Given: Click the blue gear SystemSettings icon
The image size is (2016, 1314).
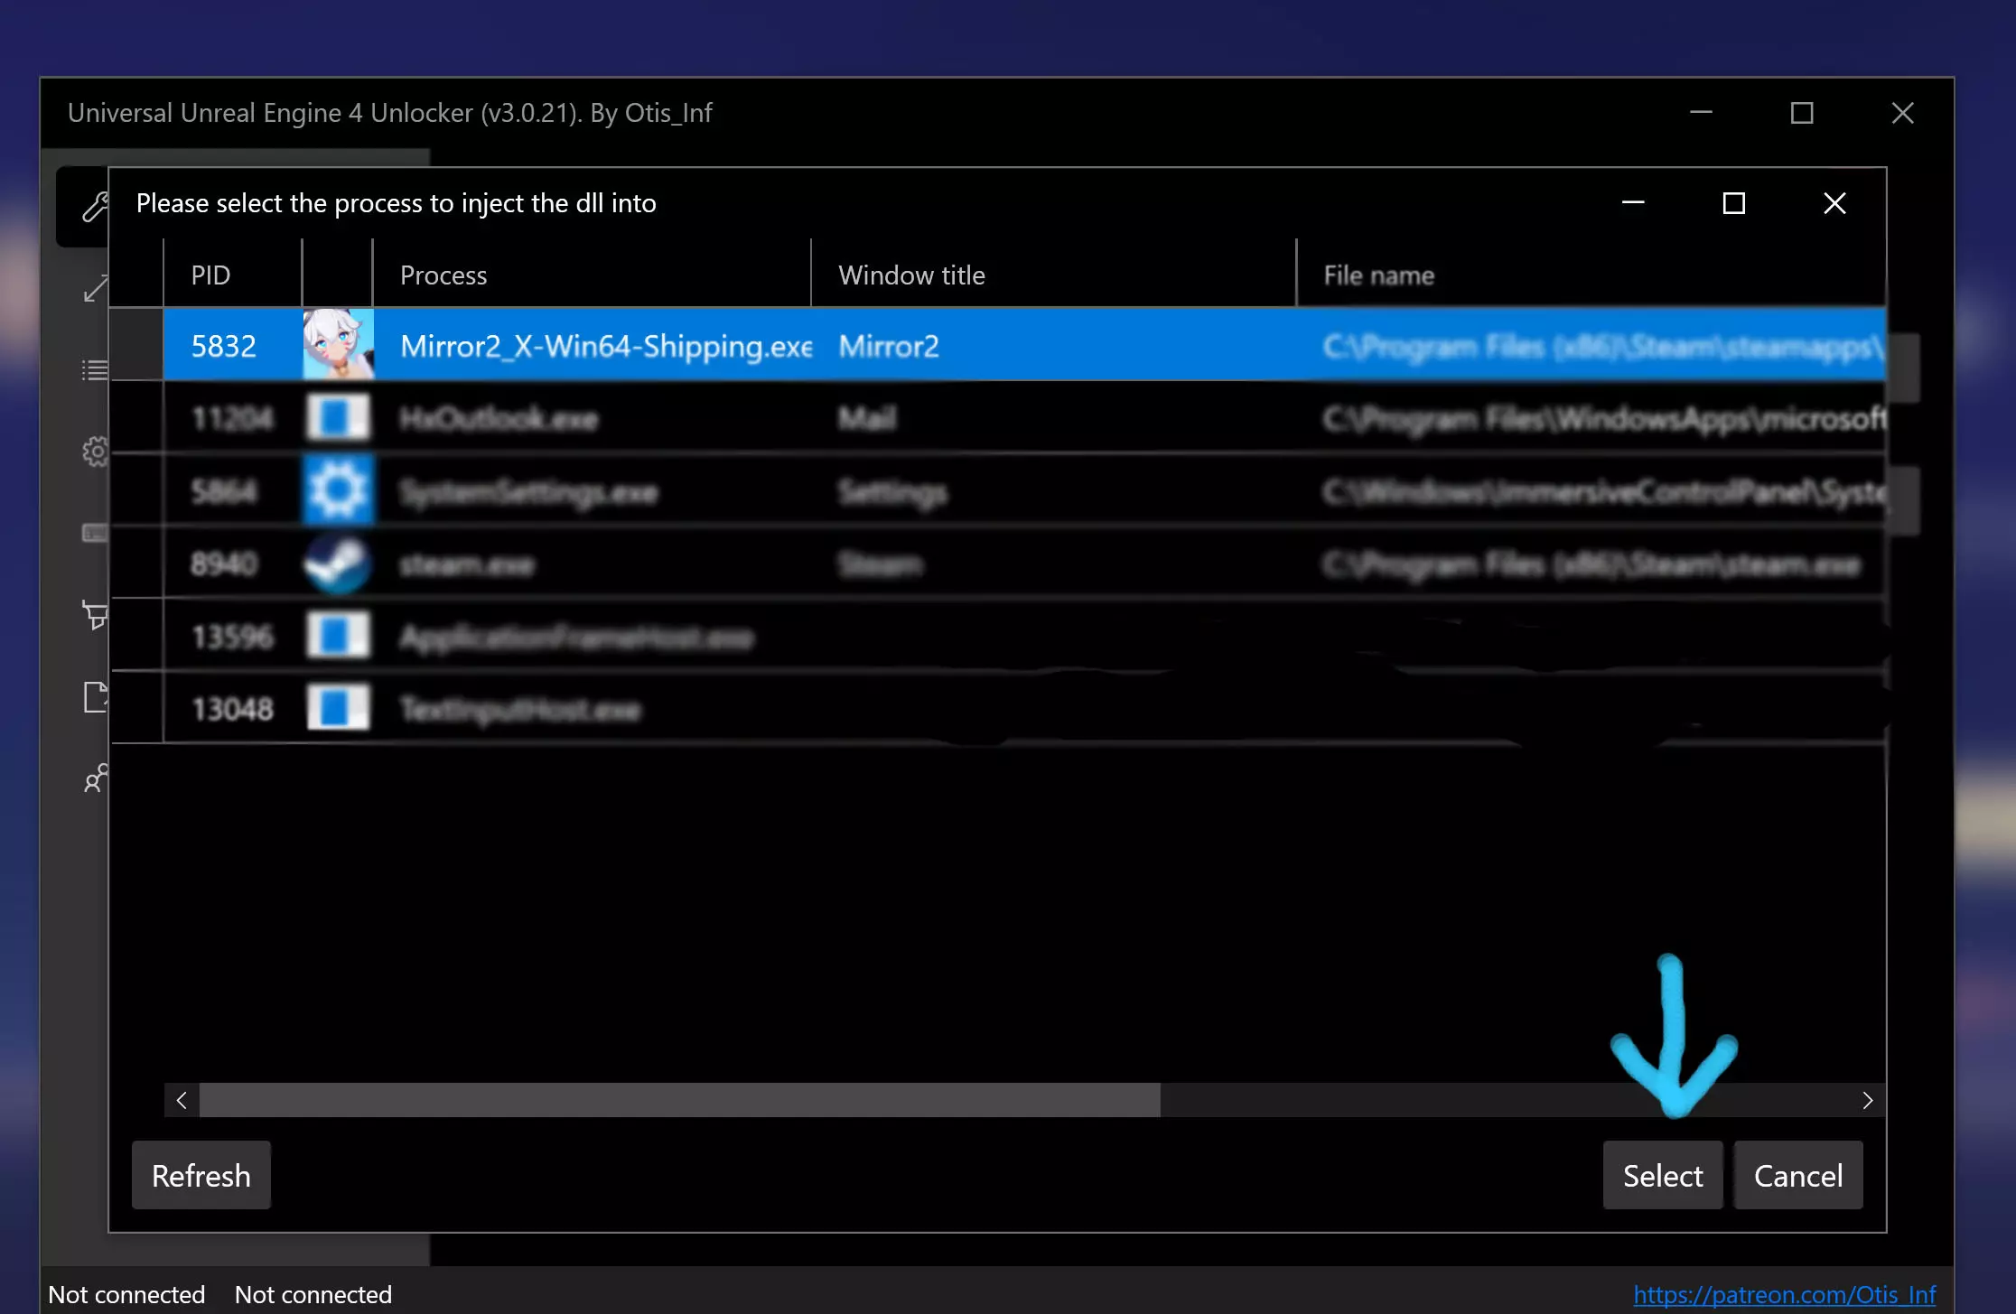Looking at the screenshot, I should [338, 491].
